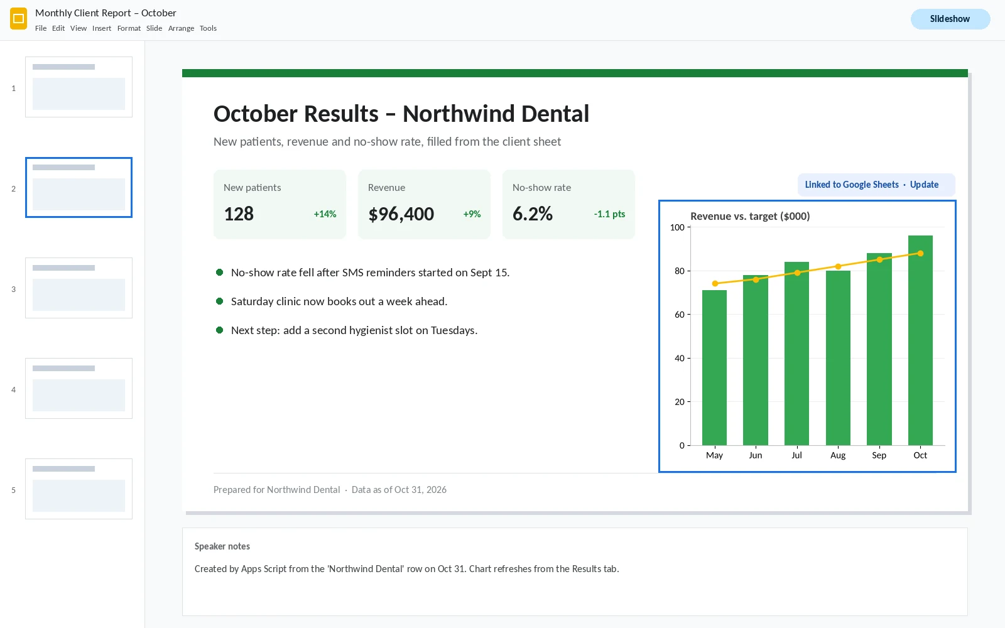Image resolution: width=1005 pixels, height=628 pixels.
Task: Select the Revenue value $96,400
Action: (x=401, y=214)
